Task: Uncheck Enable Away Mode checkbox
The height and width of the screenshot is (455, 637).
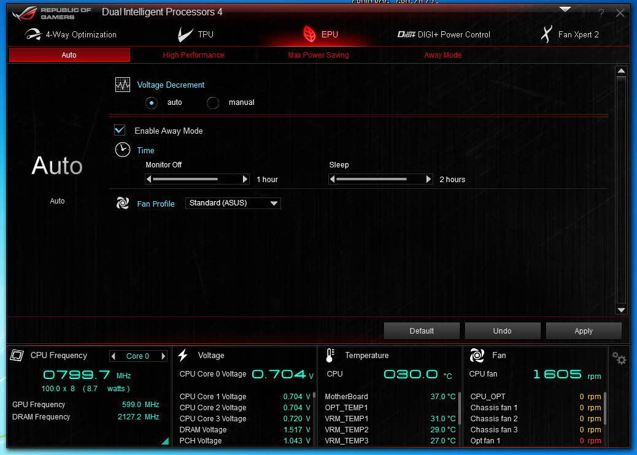Action: click(120, 131)
